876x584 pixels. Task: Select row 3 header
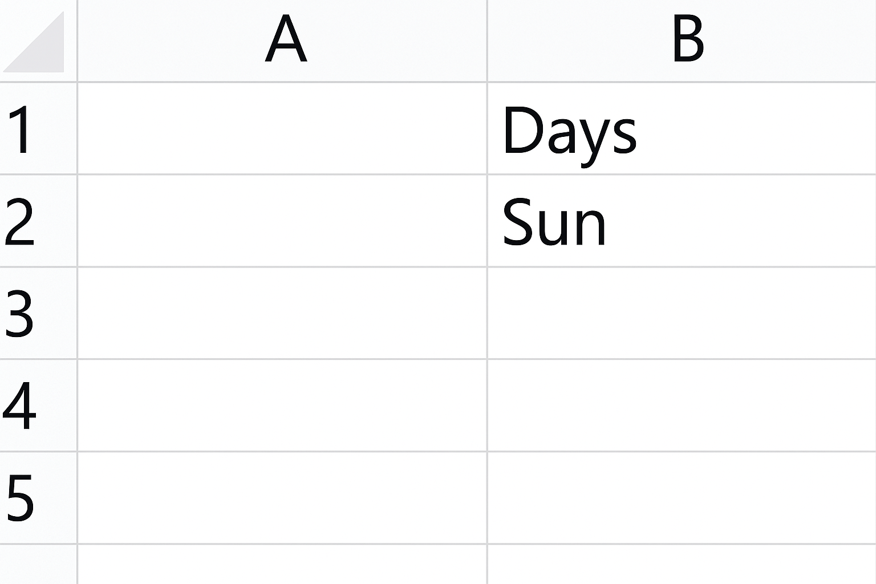(38, 313)
